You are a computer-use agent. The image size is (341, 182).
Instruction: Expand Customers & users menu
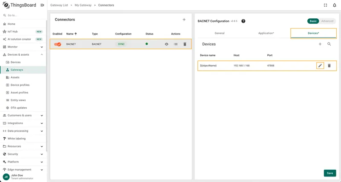[23, 115]
